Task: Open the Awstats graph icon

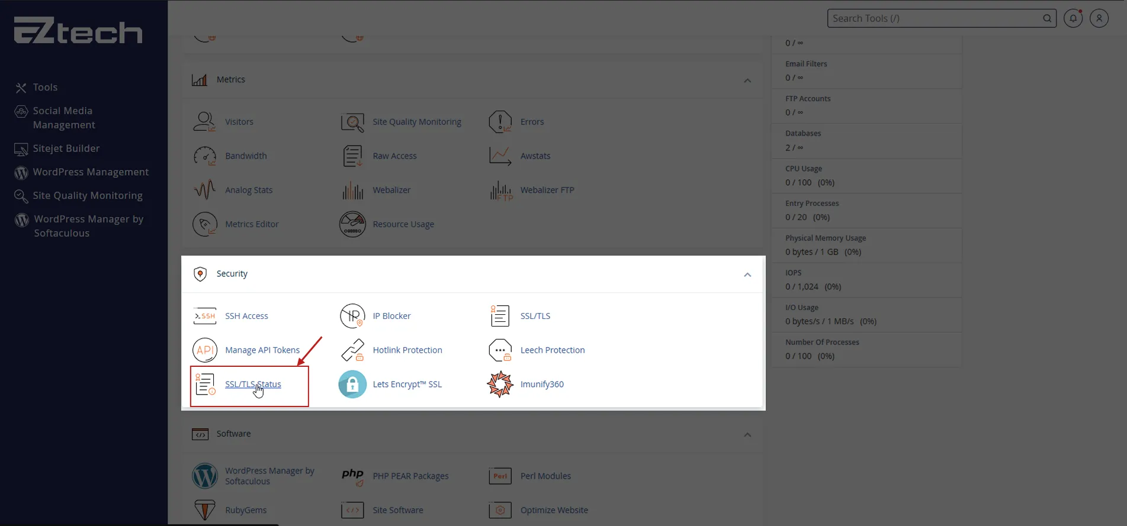Action: pos(500,156)
